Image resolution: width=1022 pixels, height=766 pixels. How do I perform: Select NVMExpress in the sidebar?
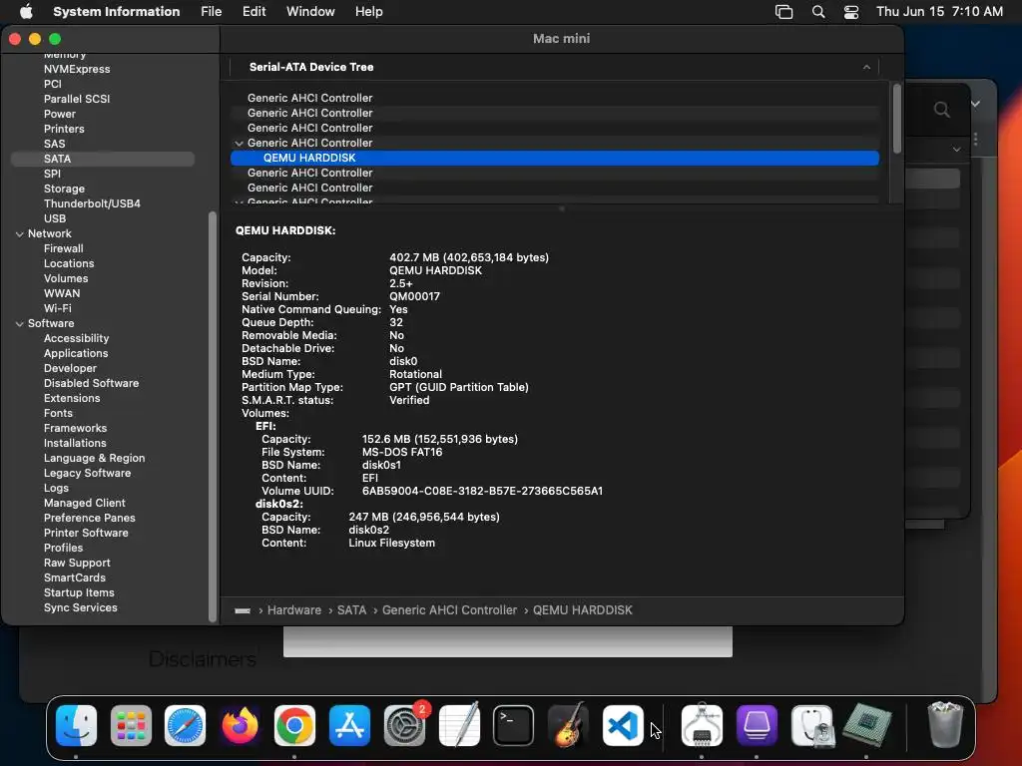click(77, 69)
